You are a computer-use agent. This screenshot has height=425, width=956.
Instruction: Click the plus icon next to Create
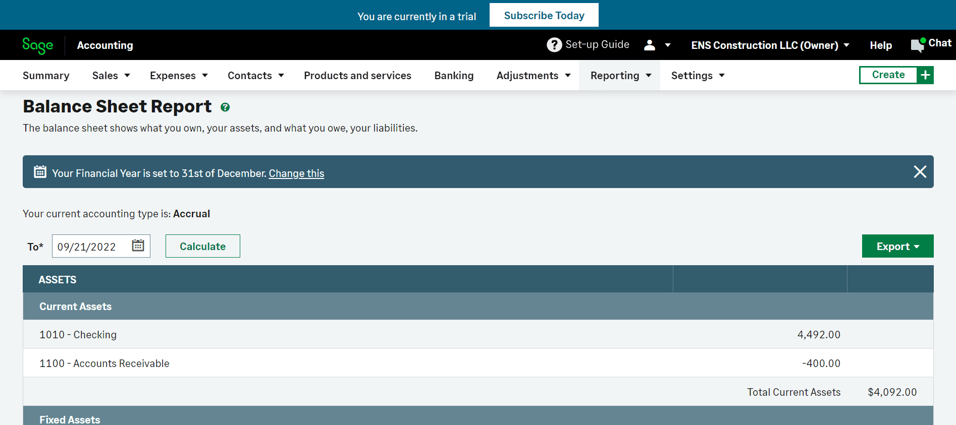pyautogui.click(x=926, y=75)
